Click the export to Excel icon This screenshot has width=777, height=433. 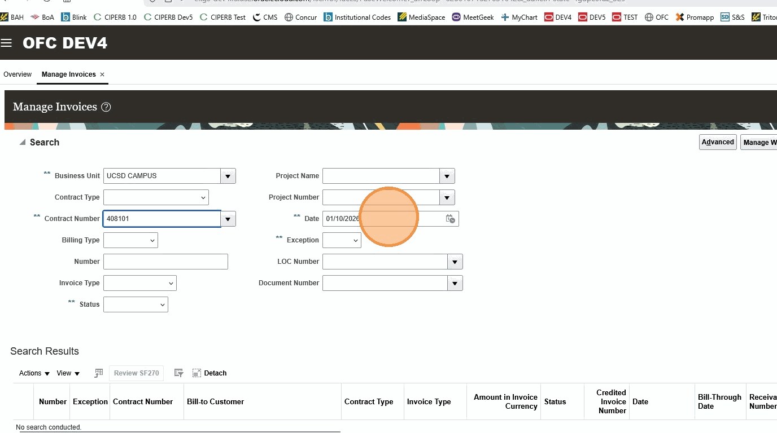point(99,373)
